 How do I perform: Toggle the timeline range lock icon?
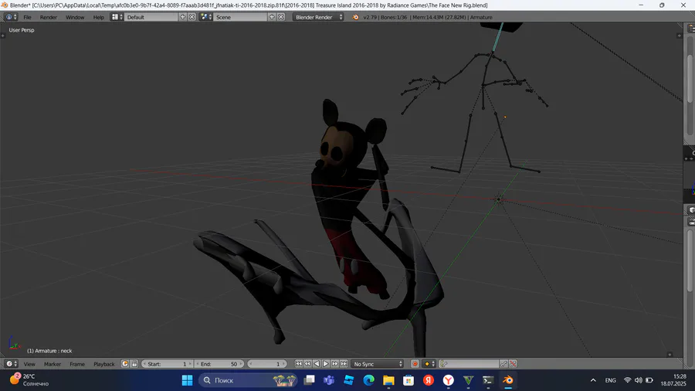134,363
